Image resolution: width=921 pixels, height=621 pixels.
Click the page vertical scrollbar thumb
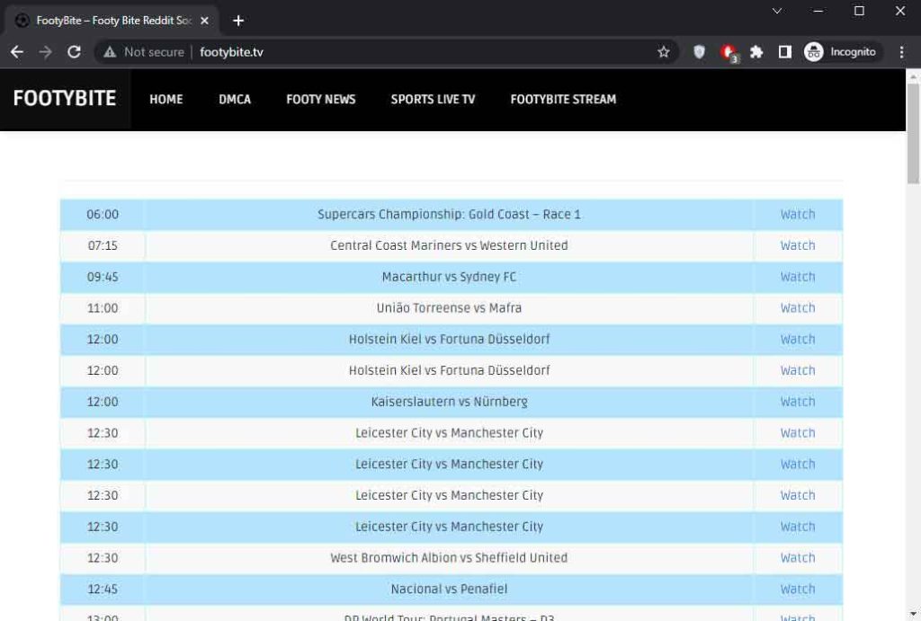click(914, 134)
